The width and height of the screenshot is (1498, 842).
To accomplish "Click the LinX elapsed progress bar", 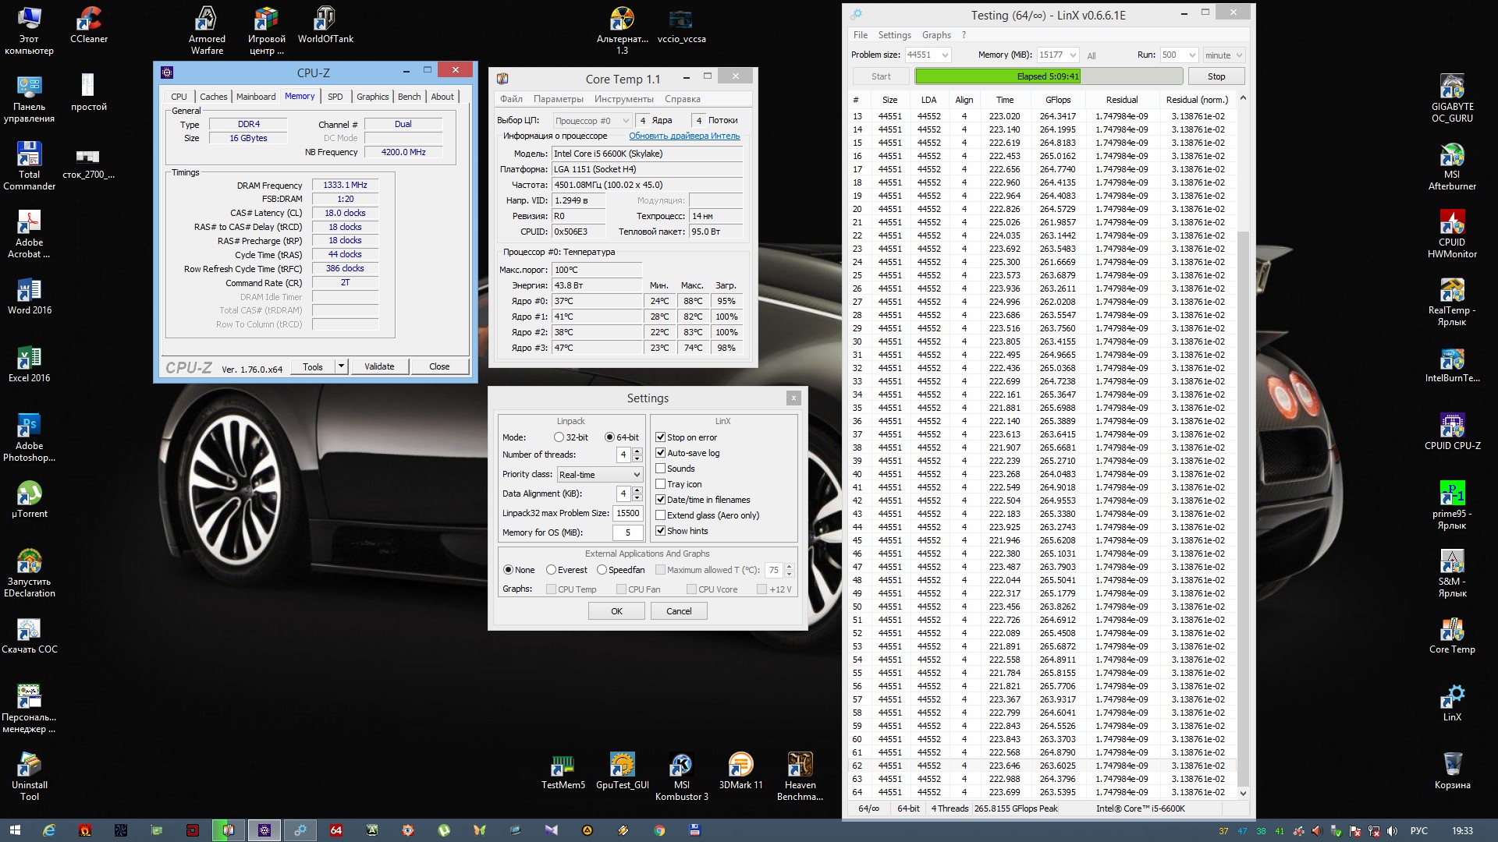I will click(x=1048, y=76).
